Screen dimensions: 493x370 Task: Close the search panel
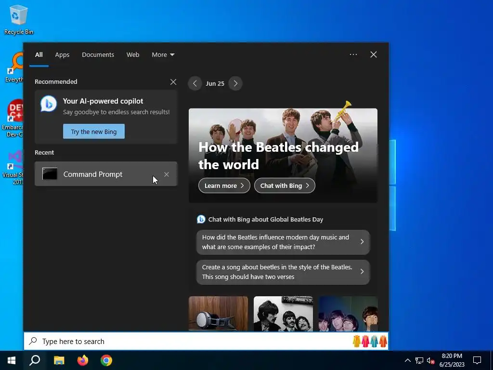(x=374, y=54)
